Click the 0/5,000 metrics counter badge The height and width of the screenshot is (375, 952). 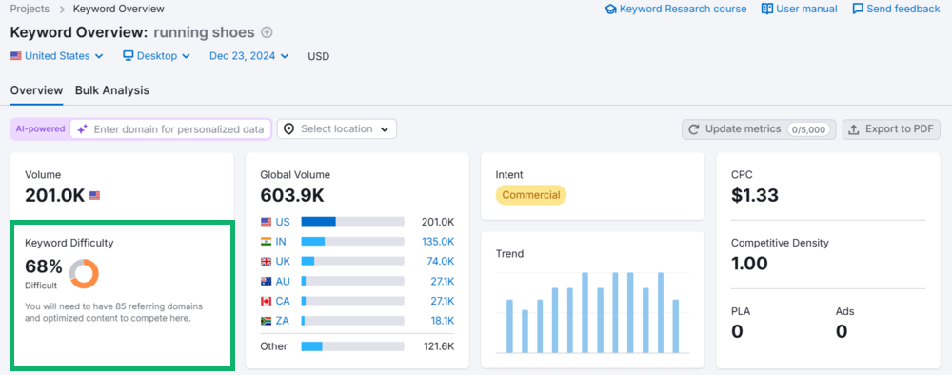pos(809,129)
